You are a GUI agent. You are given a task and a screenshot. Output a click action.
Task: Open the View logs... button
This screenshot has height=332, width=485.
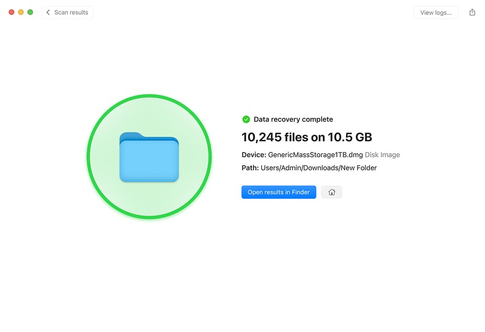point(436,12)
